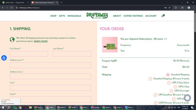The width and height of the screenshot is (196, 110).
Task: Open Dashboard Chrome window in taskbar
Action: (95, 108)
